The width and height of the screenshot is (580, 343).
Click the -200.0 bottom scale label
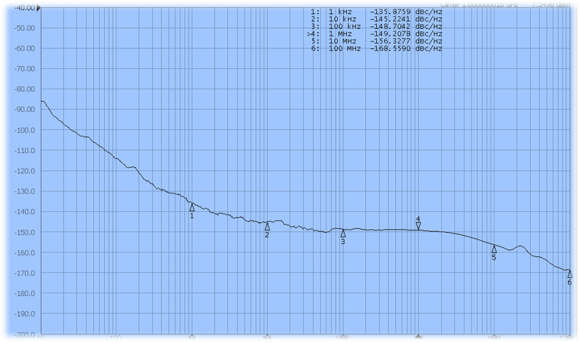coord(23,334)
